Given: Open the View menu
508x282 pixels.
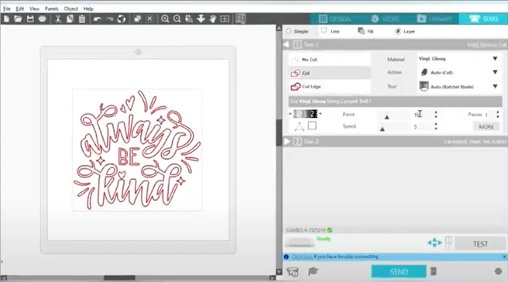Looking at the screenshot, I should 34,9.
